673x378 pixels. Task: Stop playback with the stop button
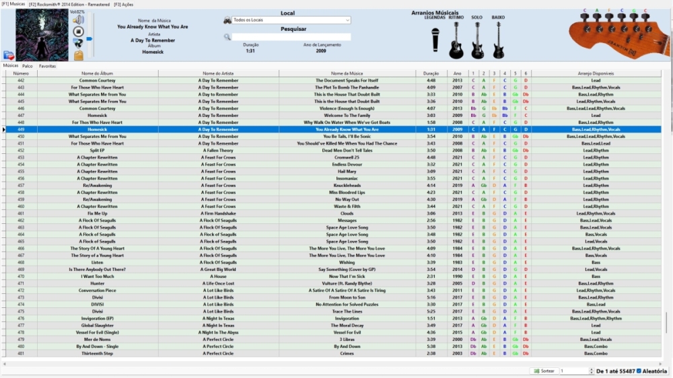click(x=78, y=32)
